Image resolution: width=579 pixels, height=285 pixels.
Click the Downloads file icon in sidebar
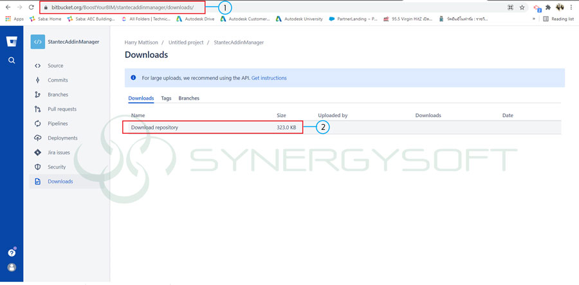point(37,181)
